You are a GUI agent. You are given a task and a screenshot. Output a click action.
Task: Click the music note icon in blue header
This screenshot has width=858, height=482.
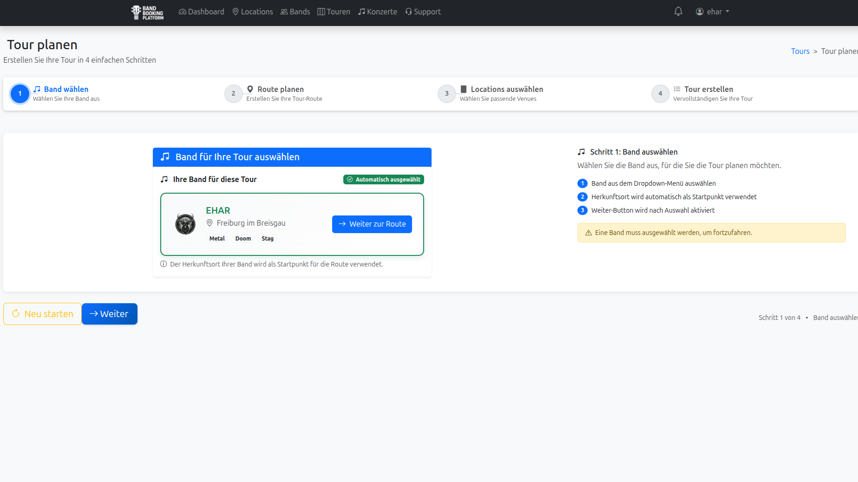(165, 157)
